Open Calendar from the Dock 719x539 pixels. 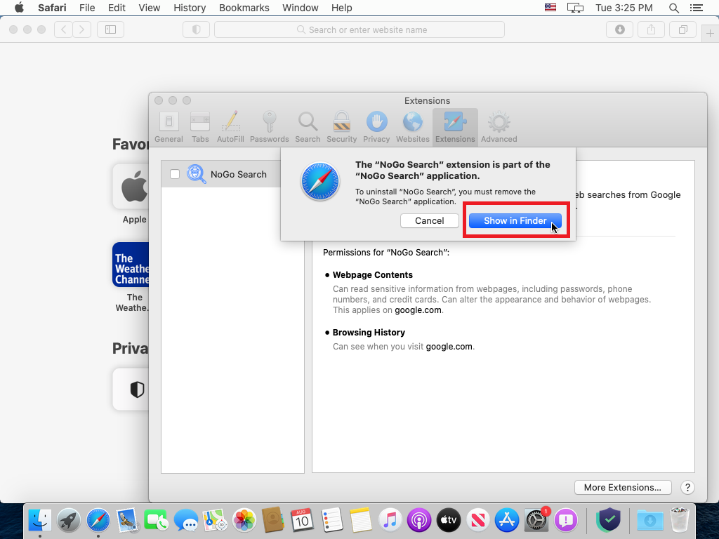[x=302, y=520]
